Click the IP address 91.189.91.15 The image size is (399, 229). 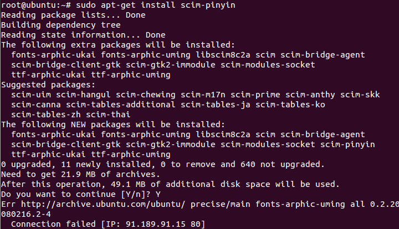[x=156, y=224]
